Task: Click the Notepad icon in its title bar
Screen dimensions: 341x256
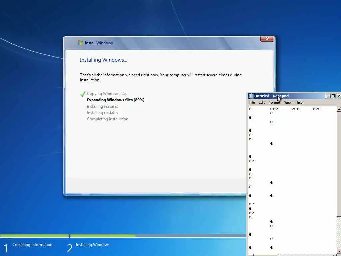Action: tap(251, 96)
